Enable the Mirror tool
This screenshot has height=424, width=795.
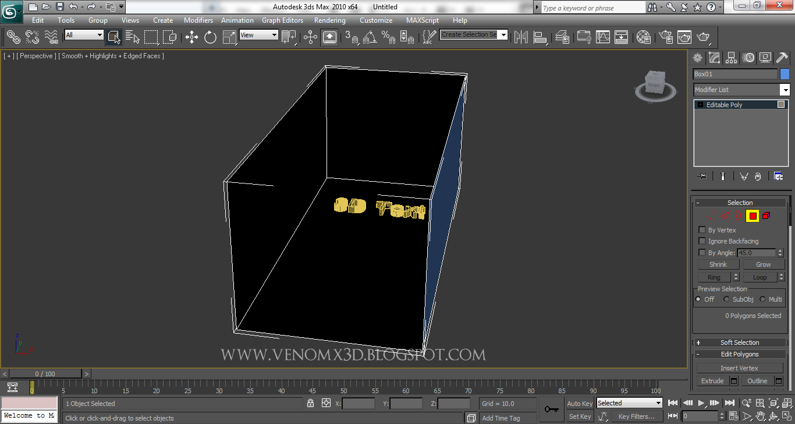coord(520,37)
